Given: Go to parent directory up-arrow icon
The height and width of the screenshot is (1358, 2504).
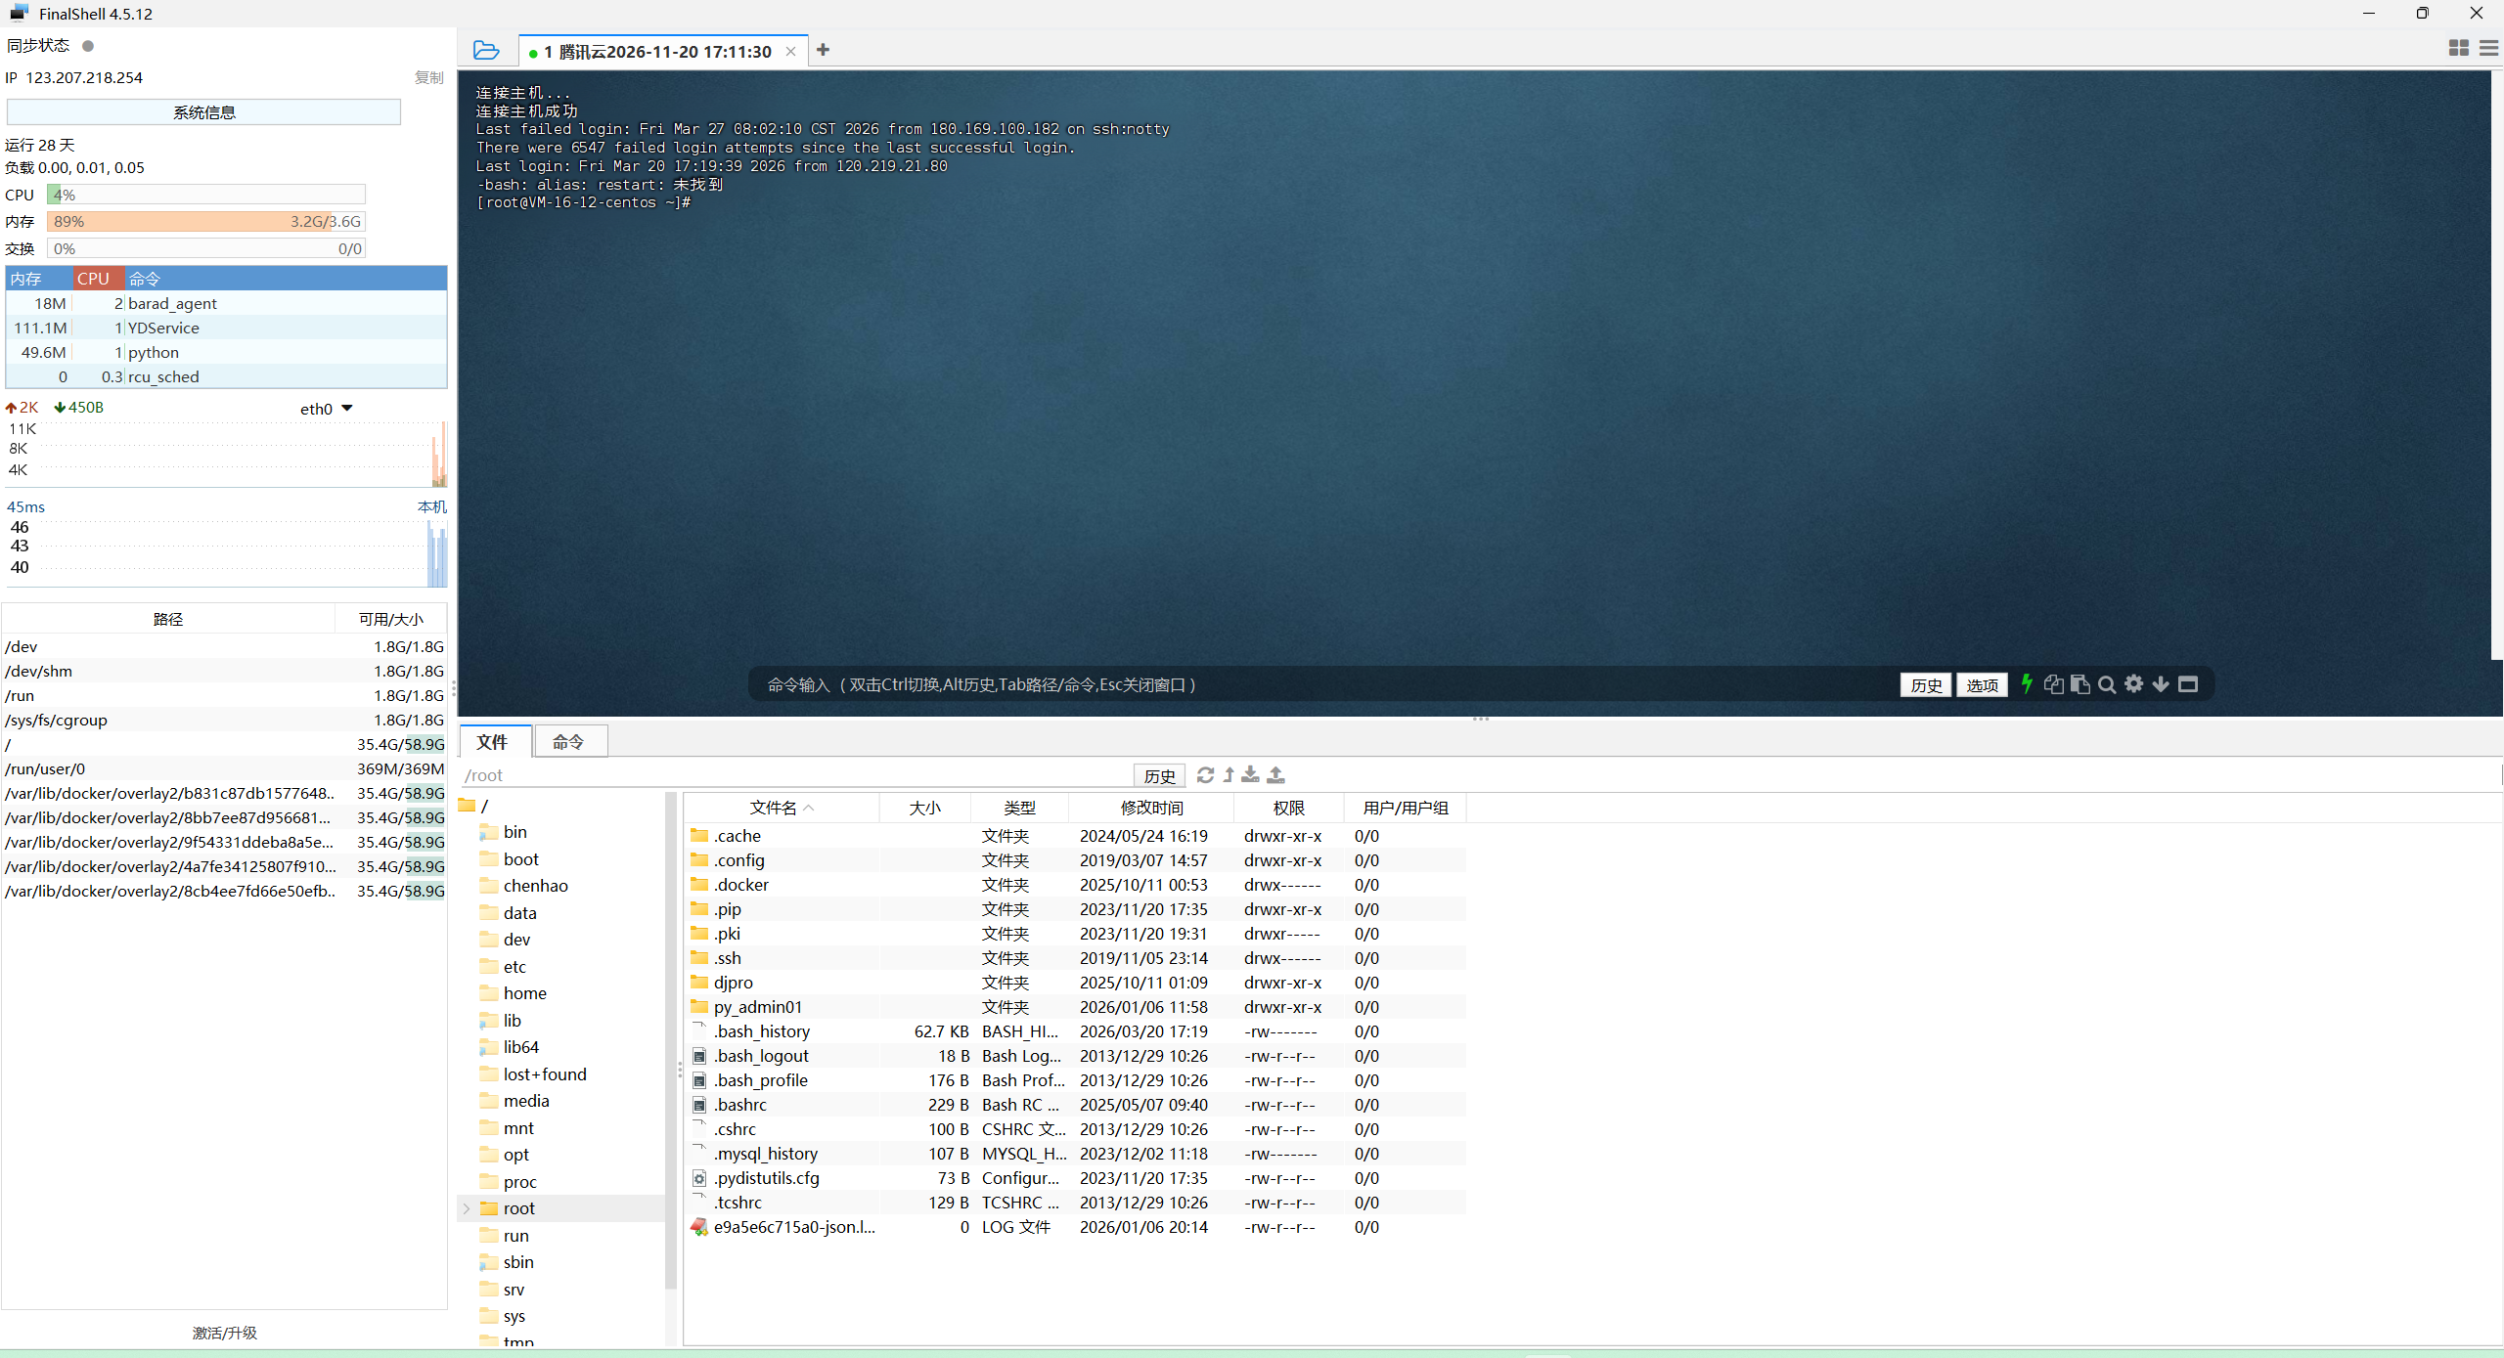Looking at the screenshot, I should [1229, 774].
